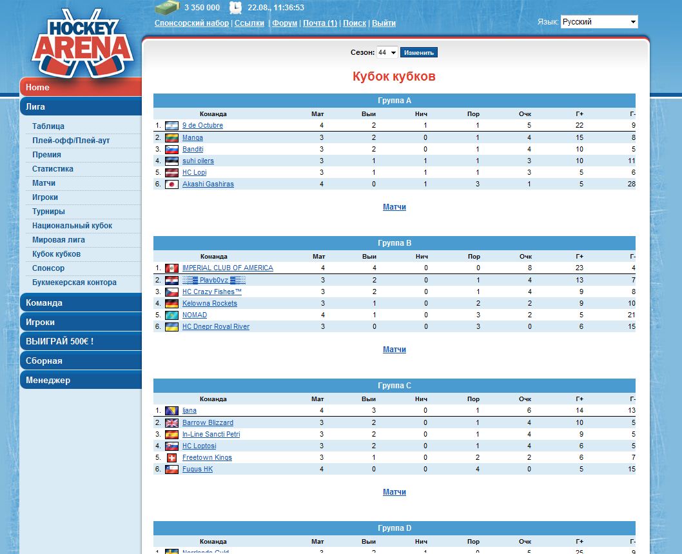Open the HC Crazy Fishes team link
Screen dimensions: 682x554
click(x=206, y=292)
